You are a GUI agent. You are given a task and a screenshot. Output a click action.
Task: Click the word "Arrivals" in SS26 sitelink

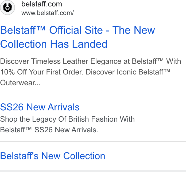[x=64, y=107]
